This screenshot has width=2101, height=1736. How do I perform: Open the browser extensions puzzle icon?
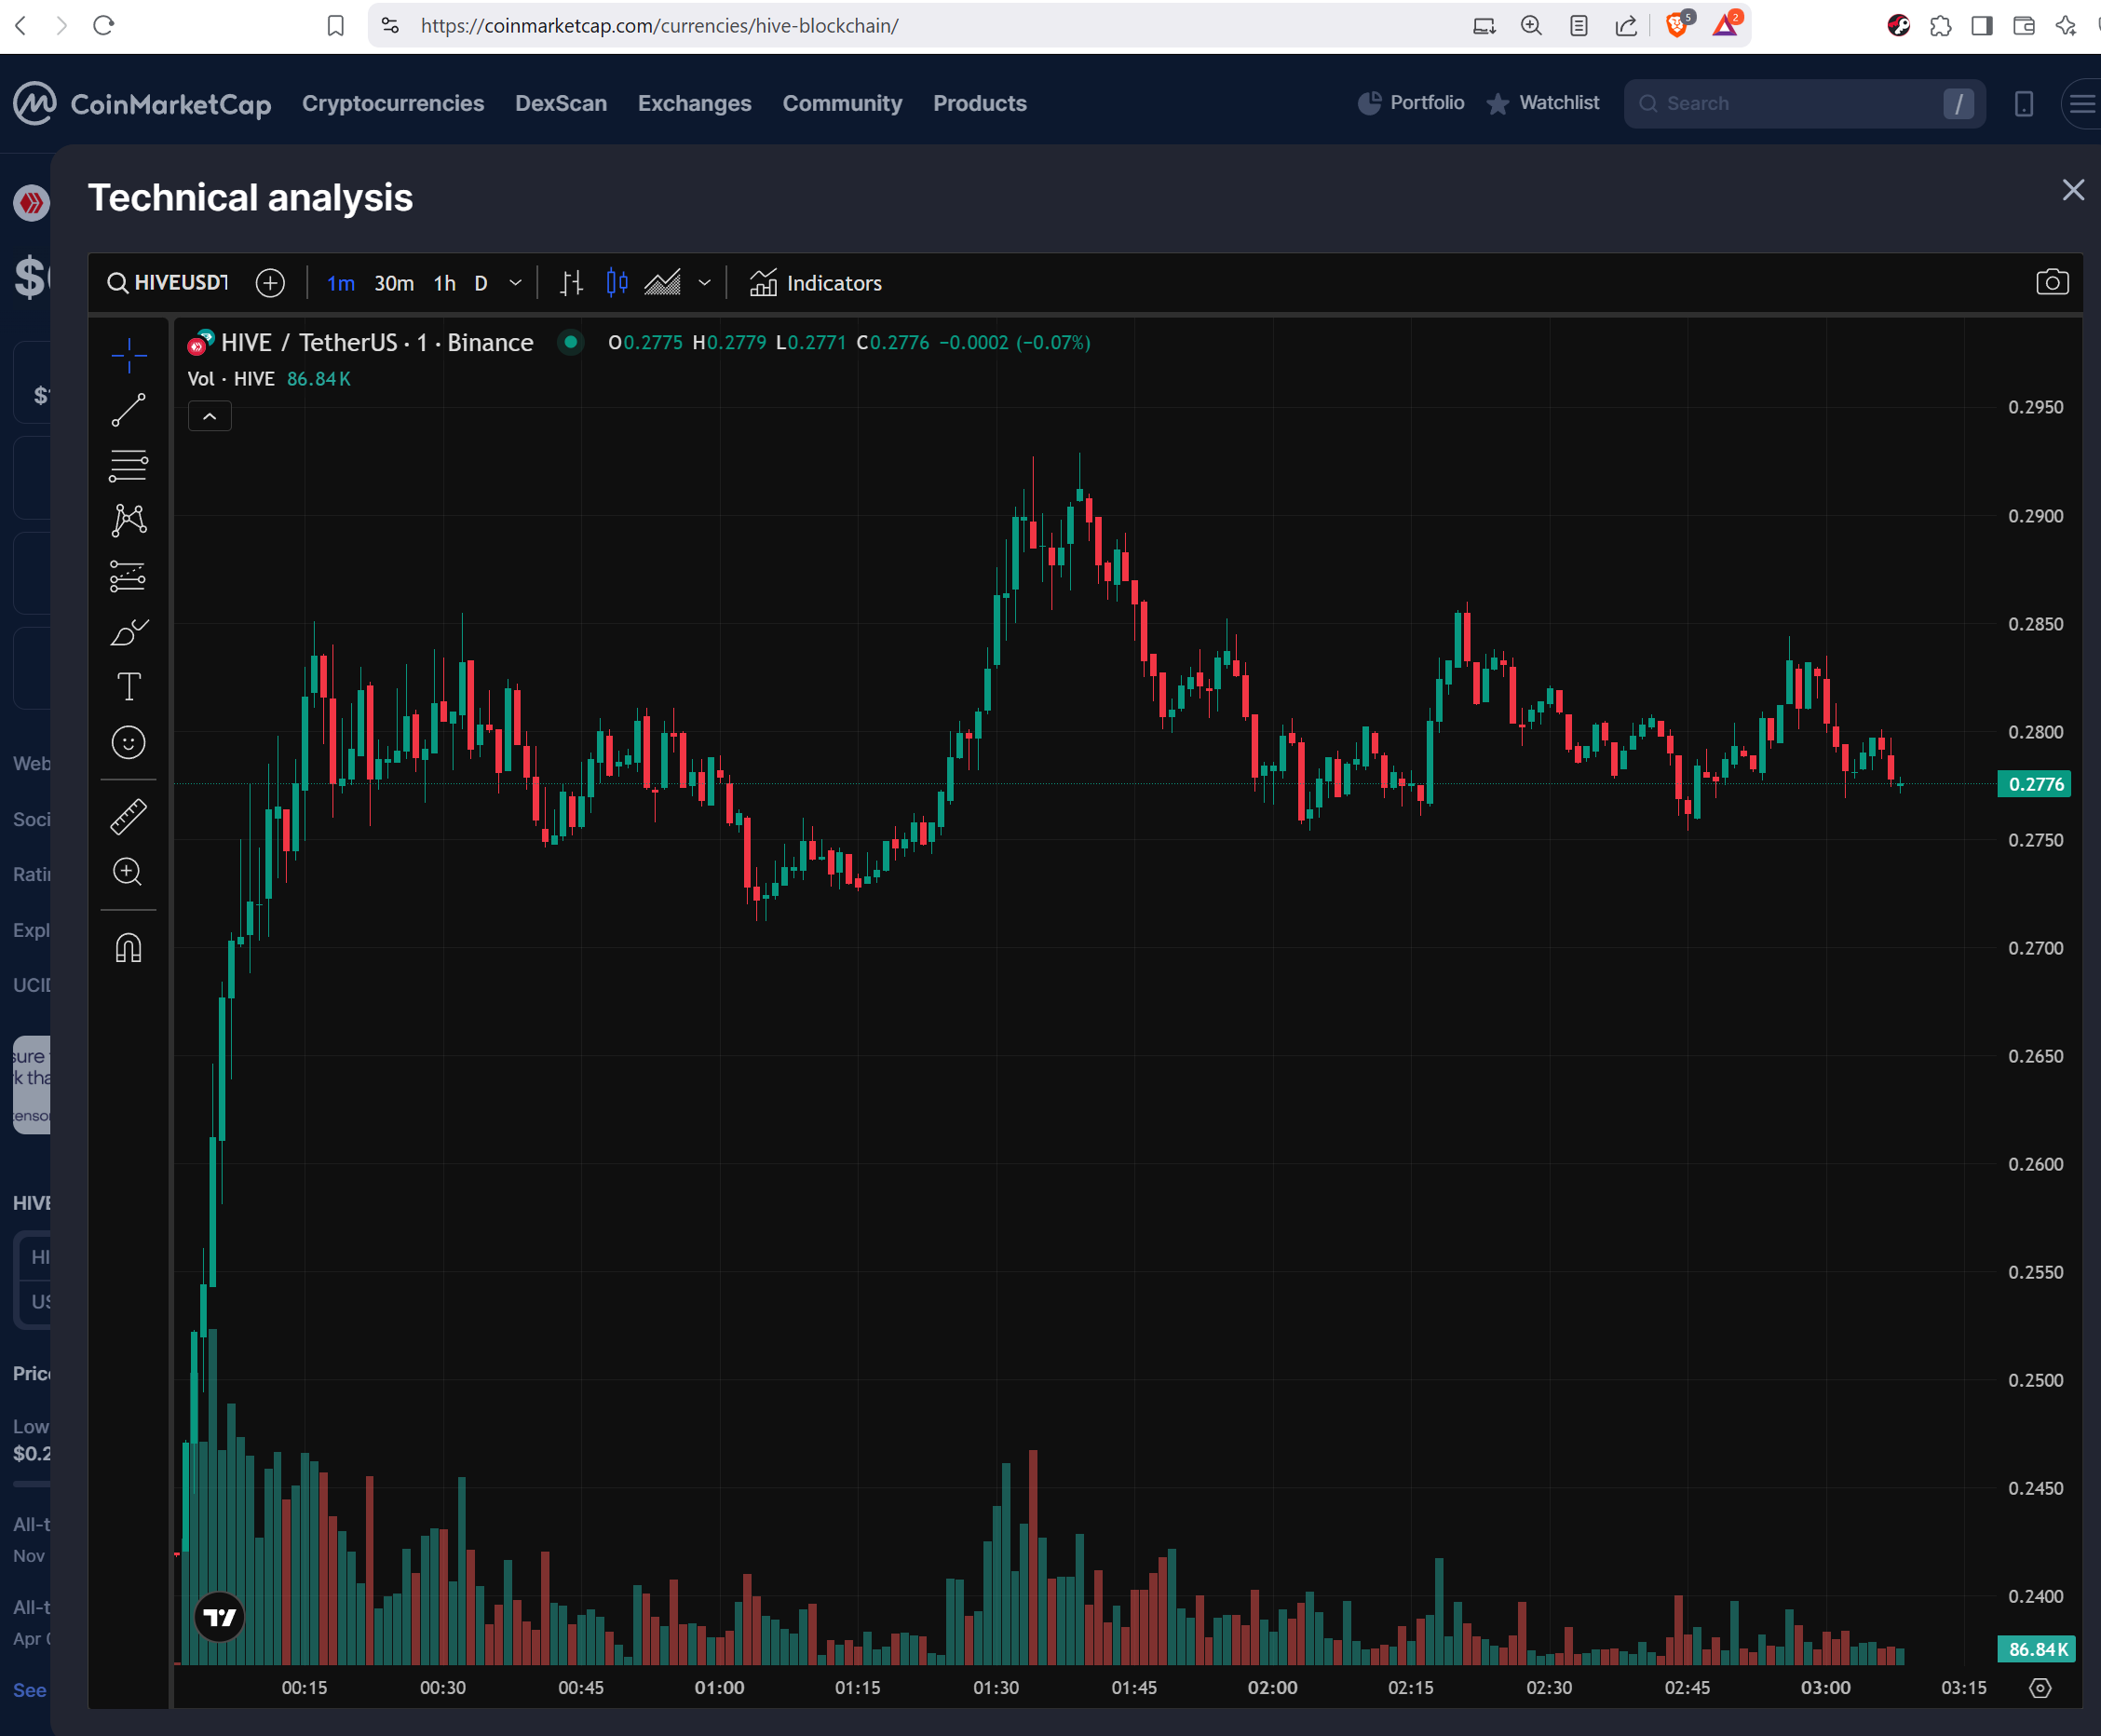(1940, 26)
